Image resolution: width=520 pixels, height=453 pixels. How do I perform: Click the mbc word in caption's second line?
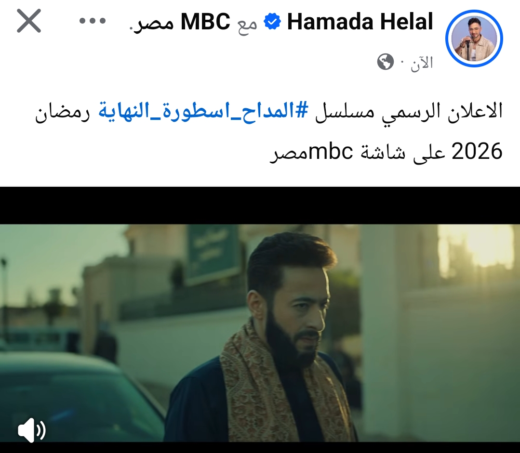[x=331, y=152]
